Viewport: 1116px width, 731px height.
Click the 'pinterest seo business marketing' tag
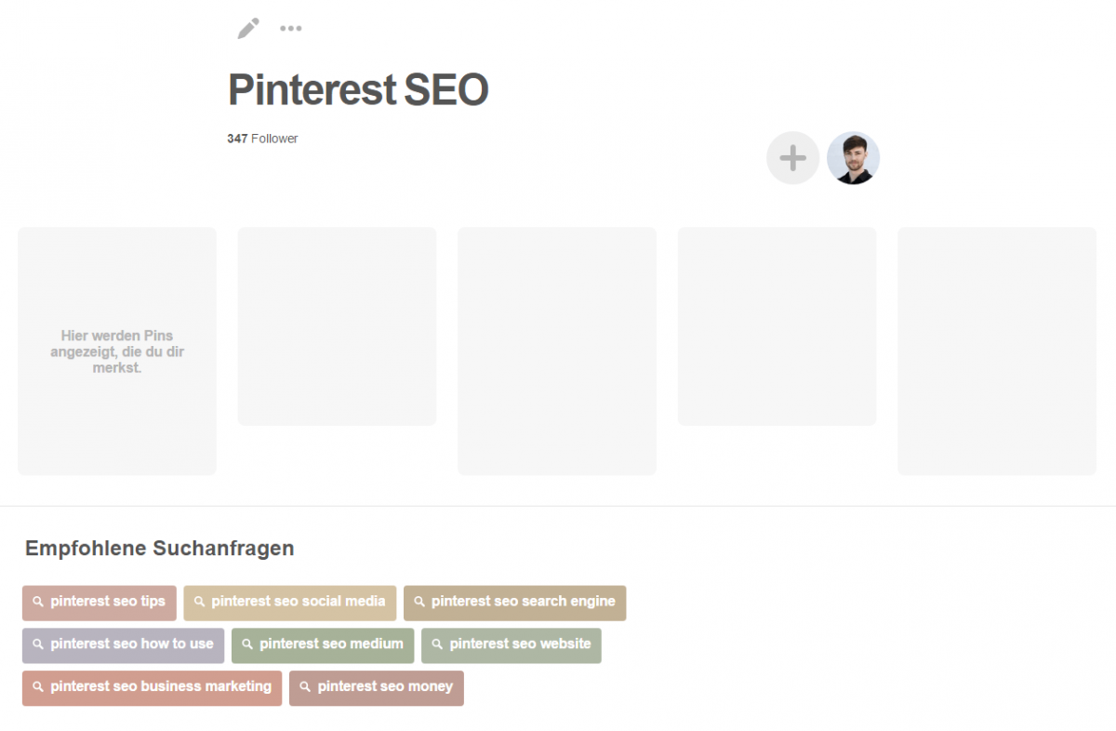pyautogui.click(x=152, y=687)
